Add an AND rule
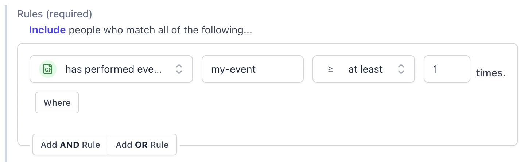 (x=70, y=145)
